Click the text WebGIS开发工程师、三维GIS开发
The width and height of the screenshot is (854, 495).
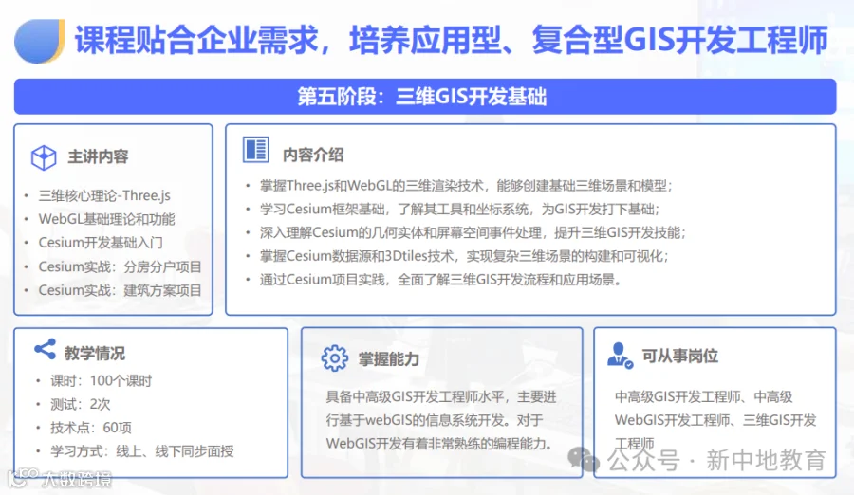[x=715, y=420]
